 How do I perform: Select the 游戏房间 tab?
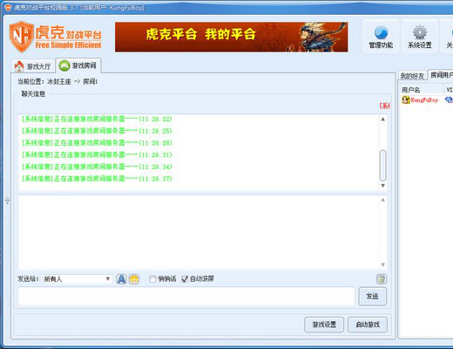tap(78, 65)
